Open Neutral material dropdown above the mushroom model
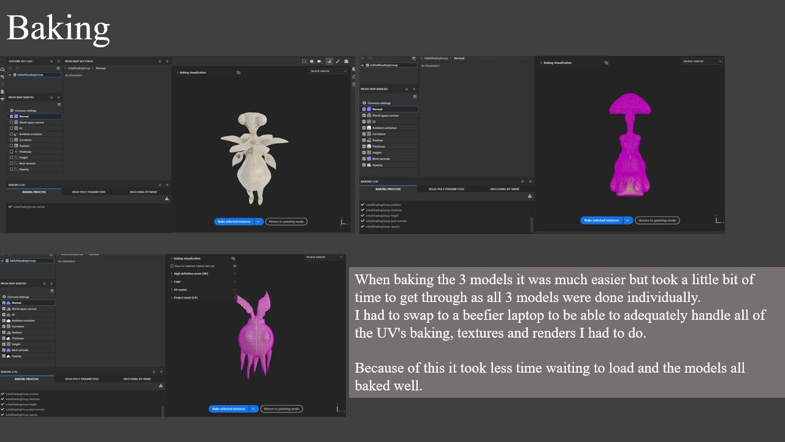The width and height of the screenshot is (785, 442). pos(702,61)
